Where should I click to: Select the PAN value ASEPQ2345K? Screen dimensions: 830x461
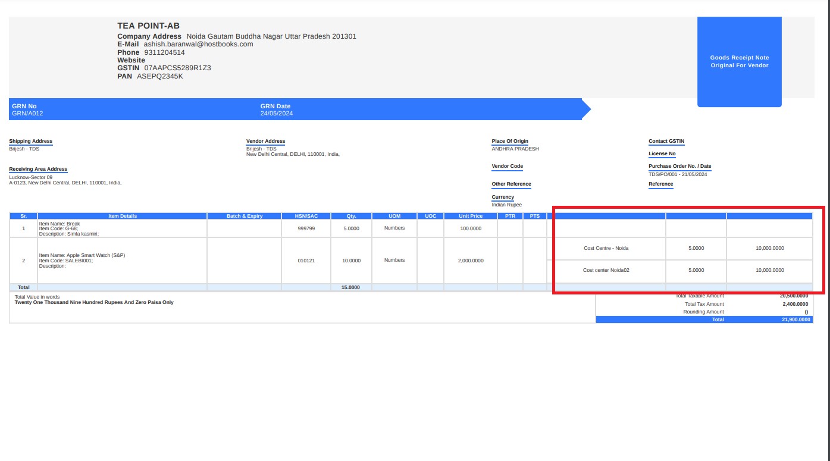160,76
